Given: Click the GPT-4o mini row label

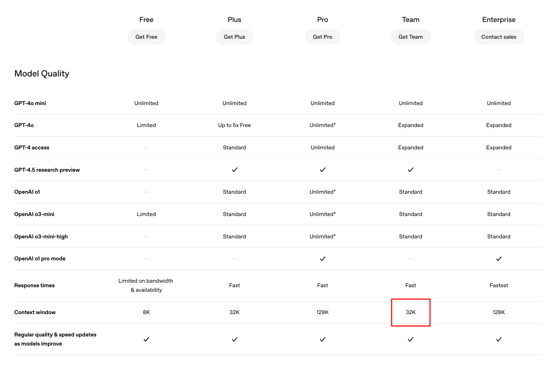Looking at the screenshot, I should pos(30,103).
